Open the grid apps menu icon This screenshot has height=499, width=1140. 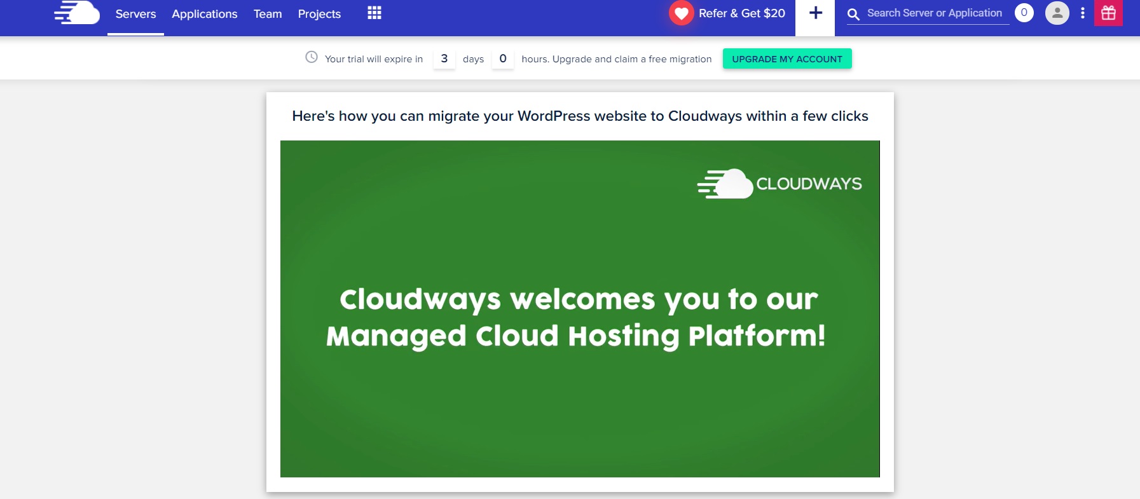coord(374,13)
